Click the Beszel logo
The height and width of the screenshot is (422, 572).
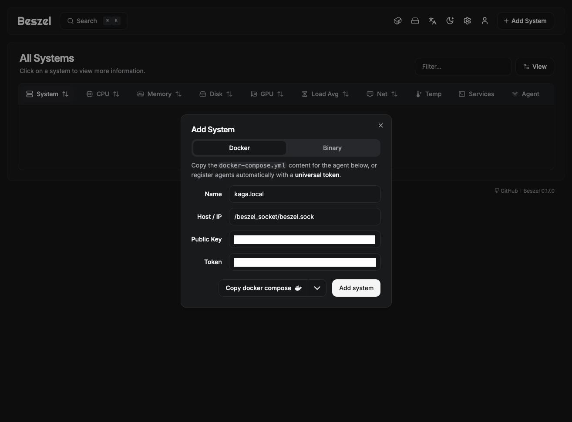coord(34,21)
